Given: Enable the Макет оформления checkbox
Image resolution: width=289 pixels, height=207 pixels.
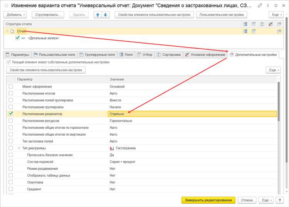Looking at the screenshot, I should (11, 87).
